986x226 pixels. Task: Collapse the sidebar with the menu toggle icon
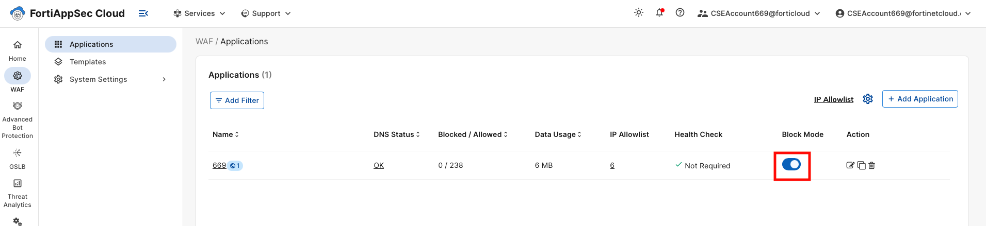(x=143, y=13)
